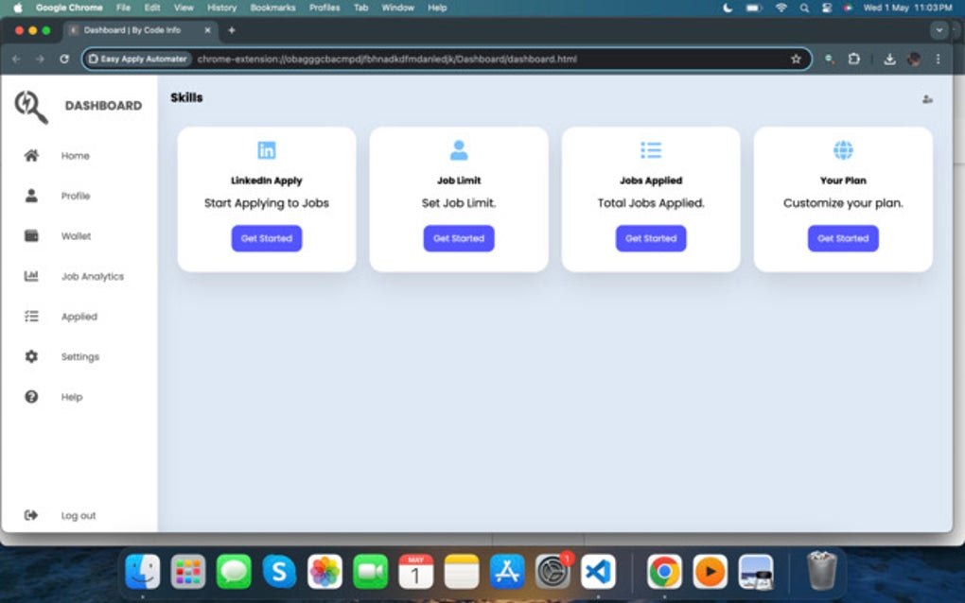Open the Chrome extensions puzzle menu

click(854, 59)
